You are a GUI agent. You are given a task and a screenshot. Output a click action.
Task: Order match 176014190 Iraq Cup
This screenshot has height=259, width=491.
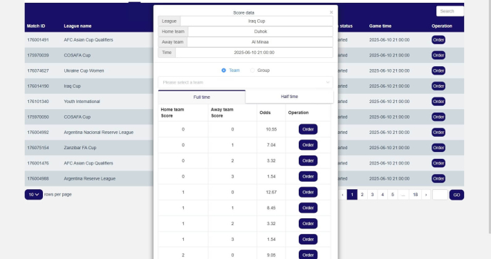[x=438, y=86]
